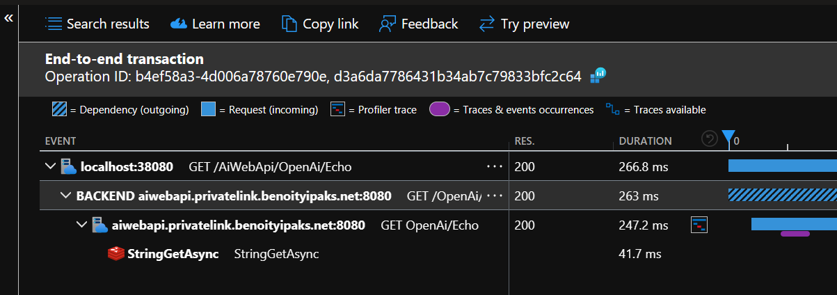837x295 pixels.
Task: Collapse the aiwebapi GET OpenAi/Echo chevron
Action: pyautogui.click(x=81, y=225)
